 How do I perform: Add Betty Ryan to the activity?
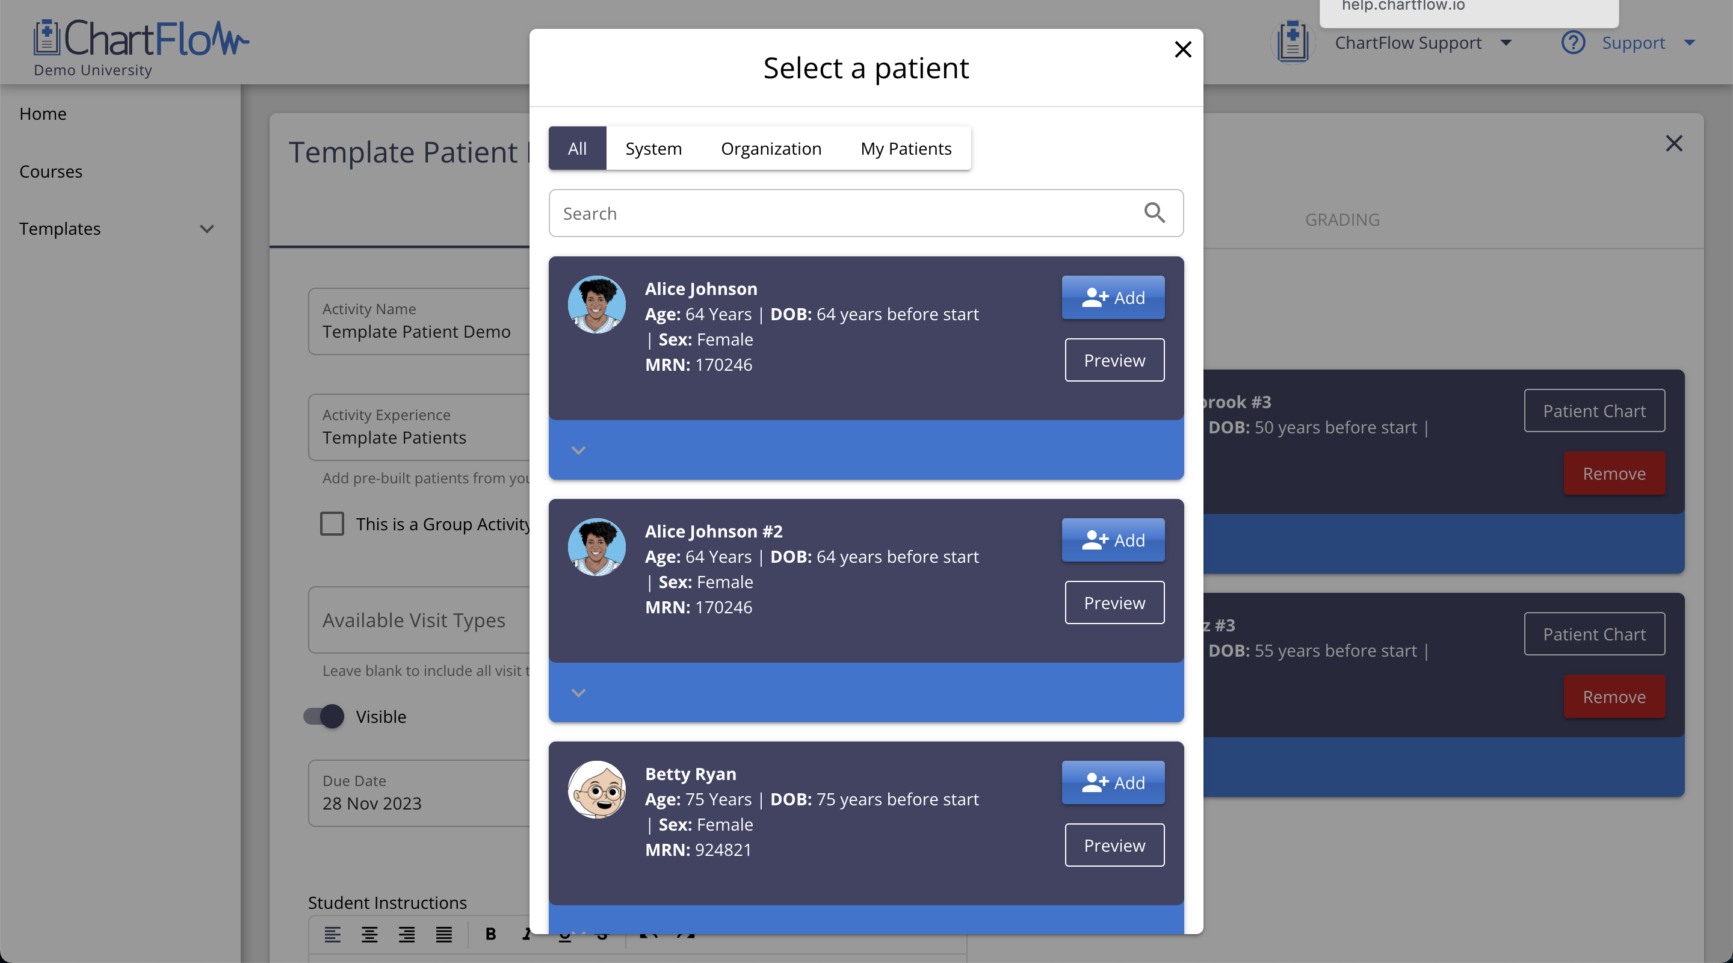1113,782
